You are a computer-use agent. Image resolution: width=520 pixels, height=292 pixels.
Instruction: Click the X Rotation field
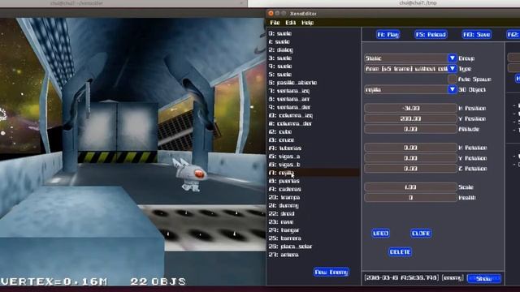(x=410, y=148)
